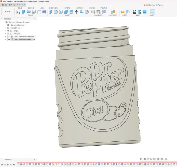Expand the Origin folder
The width and height of the screenshot is (177, 167).
(5, 31)
